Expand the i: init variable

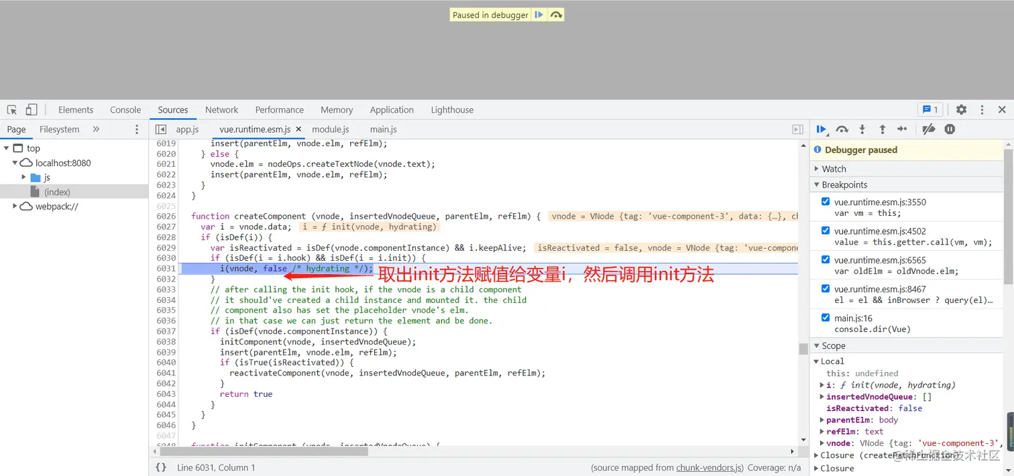pyautogui.click(x=823, y=385)
